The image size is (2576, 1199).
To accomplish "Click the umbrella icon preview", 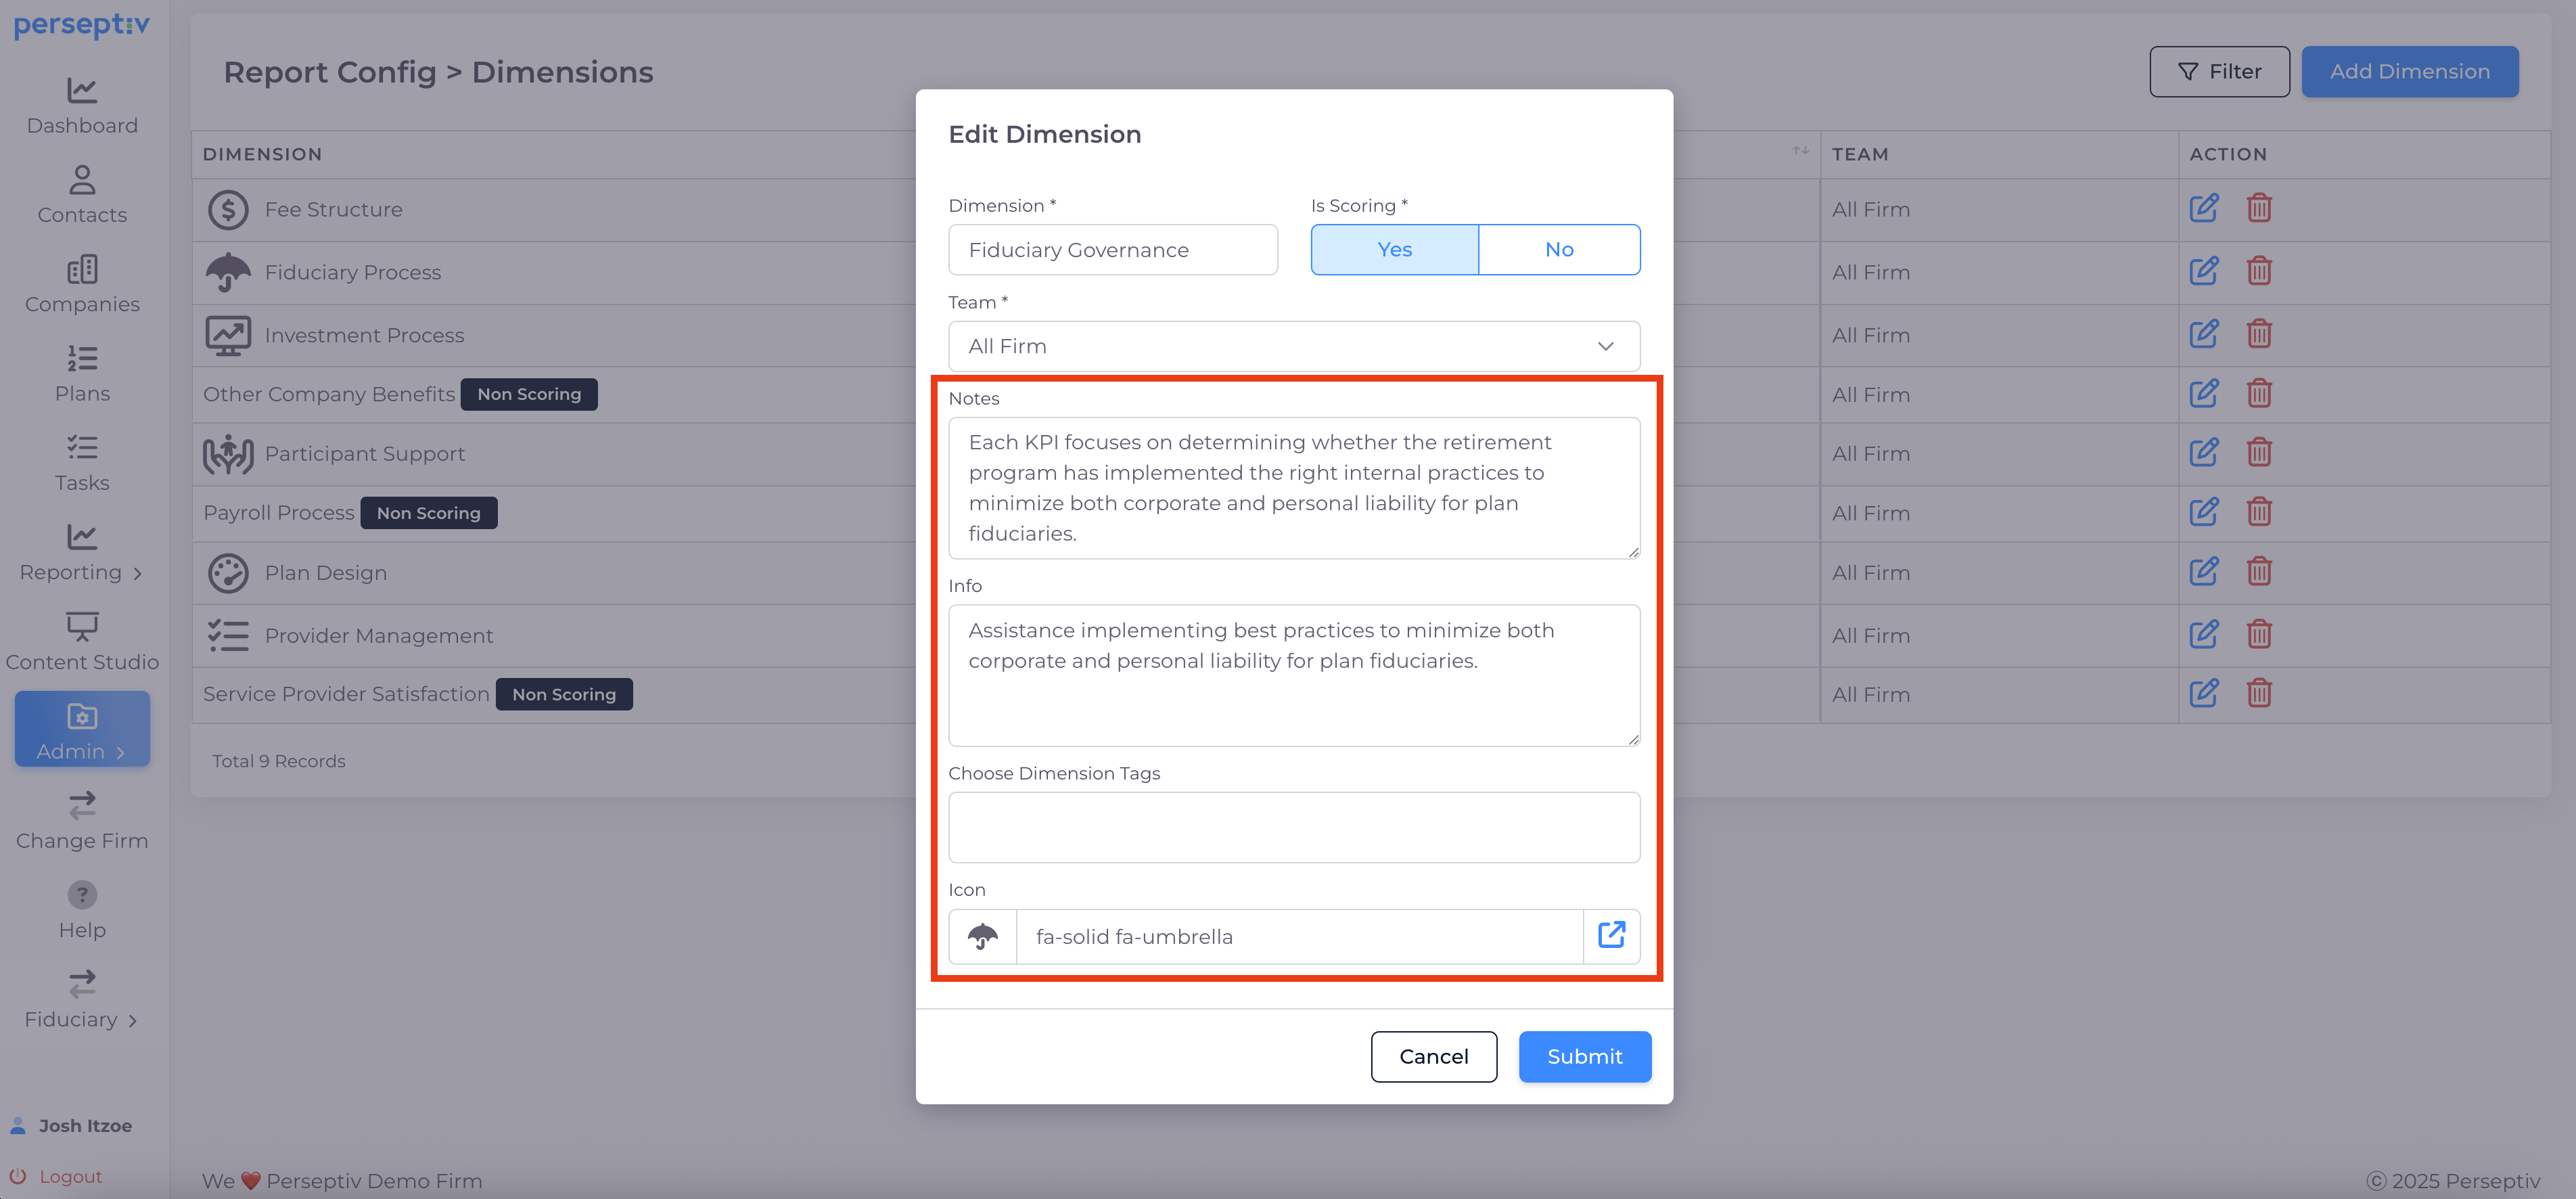I will pyautogui.click(x=982, y=936).
